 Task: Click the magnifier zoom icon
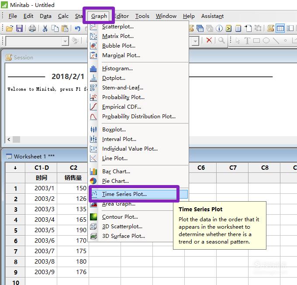221,40
